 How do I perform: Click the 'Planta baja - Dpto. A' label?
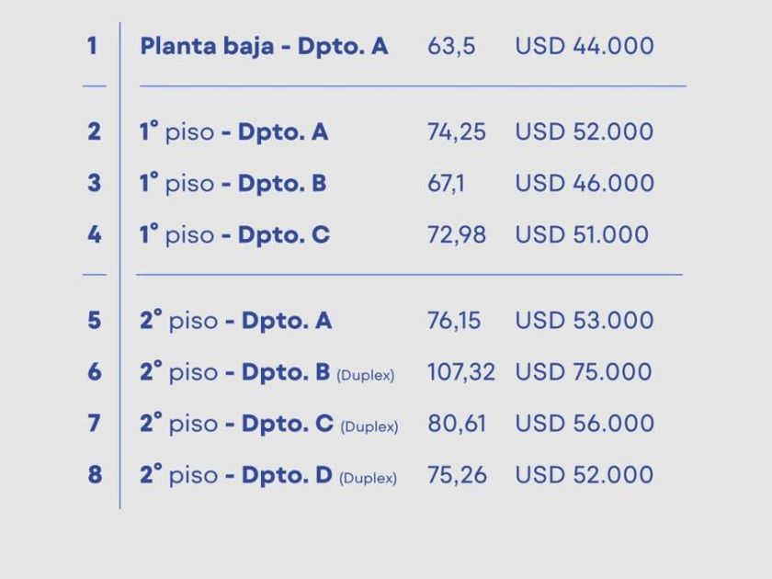pos(264,46)
